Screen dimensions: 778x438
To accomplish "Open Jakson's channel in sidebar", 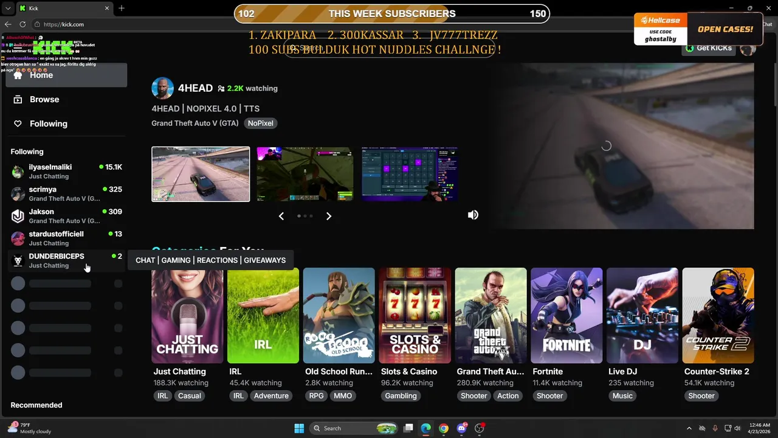I will tap(66, 216).
